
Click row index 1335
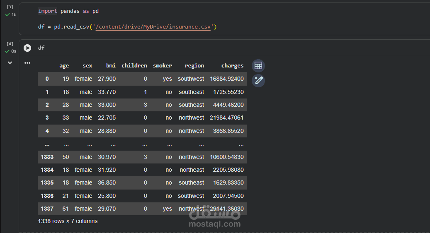(47, 183)
